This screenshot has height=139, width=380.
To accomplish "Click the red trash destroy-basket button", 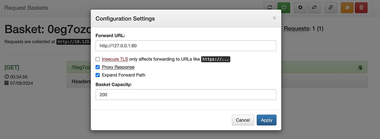I will (x=361, y=8).
